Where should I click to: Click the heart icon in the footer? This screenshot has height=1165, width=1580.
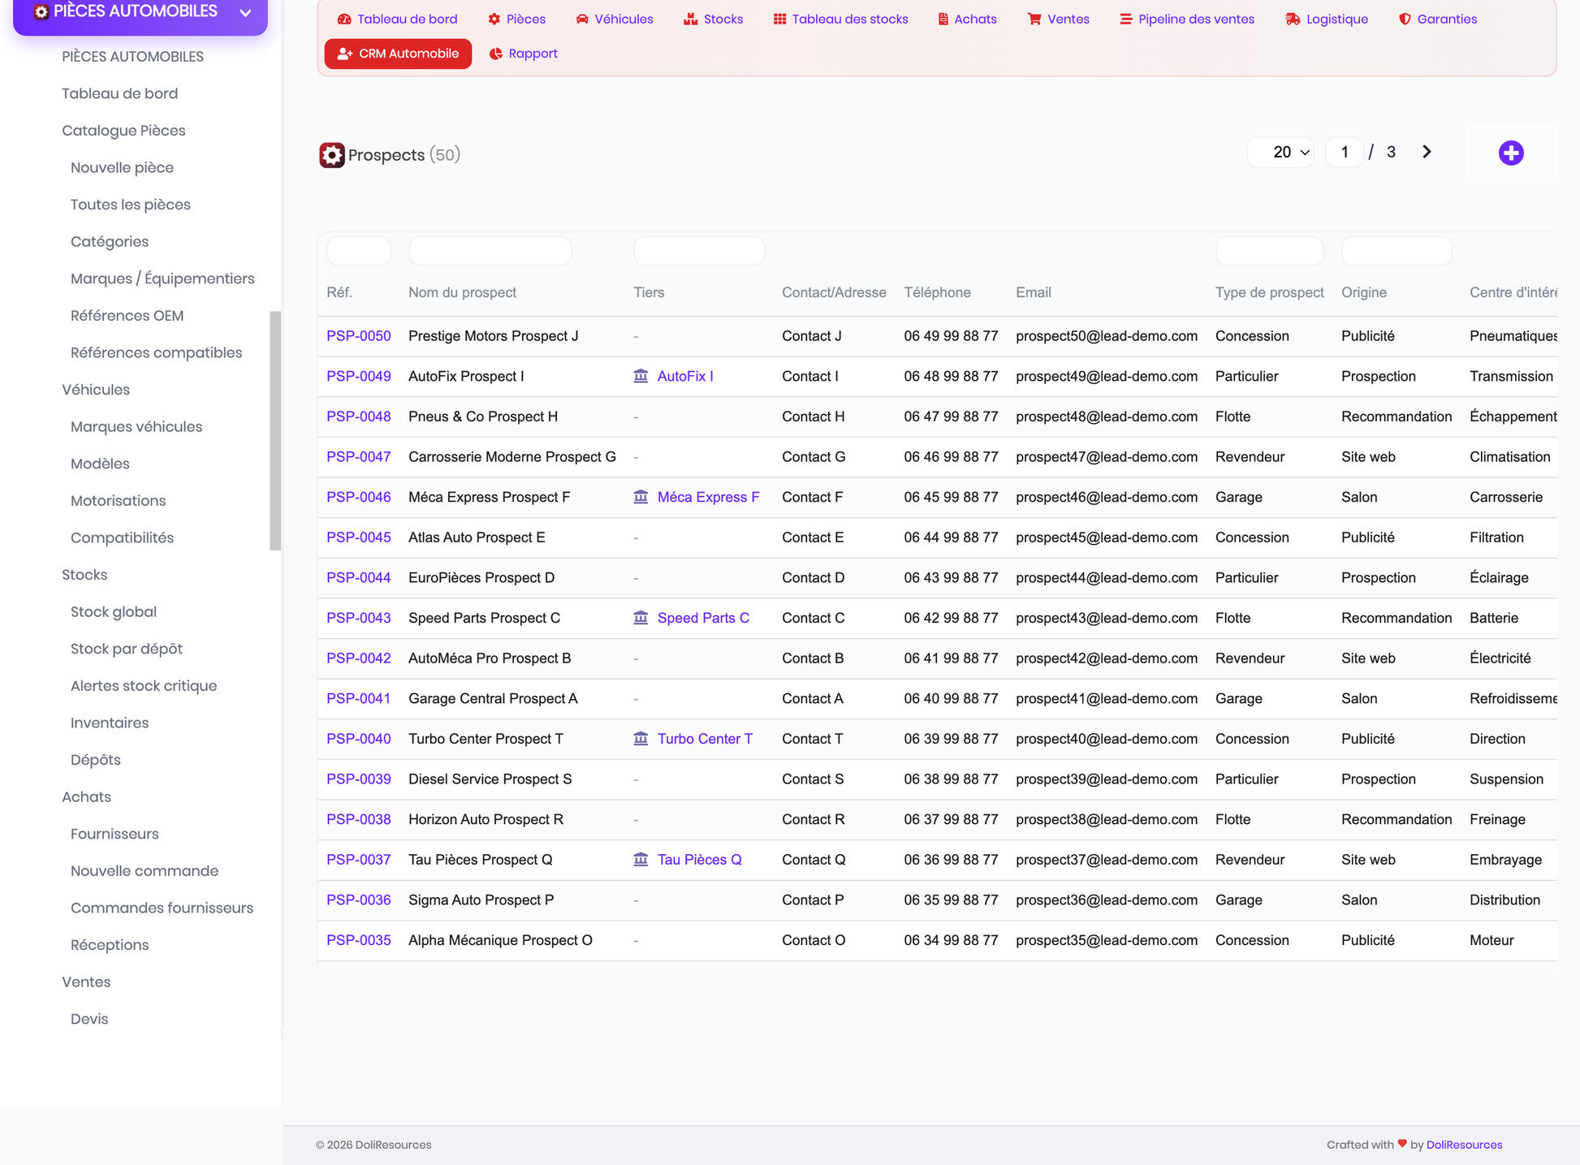tap(1402, 1144)
